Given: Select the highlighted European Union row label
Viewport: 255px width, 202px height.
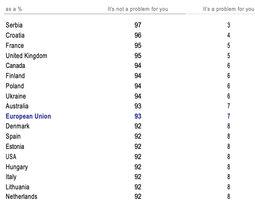Looking at the screenshot, I should click(x=28, y=116).
